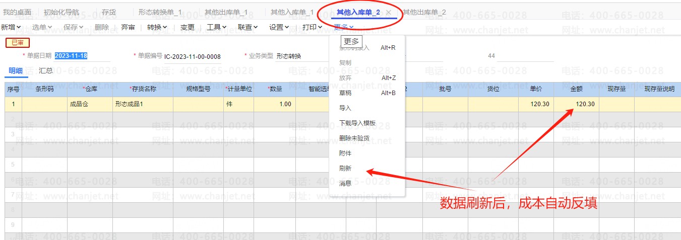Screen dimensions: 681x240
Task: Select the 形态成品1 inventory name cell
Action: pyautogui.click(x=143, y=104)
